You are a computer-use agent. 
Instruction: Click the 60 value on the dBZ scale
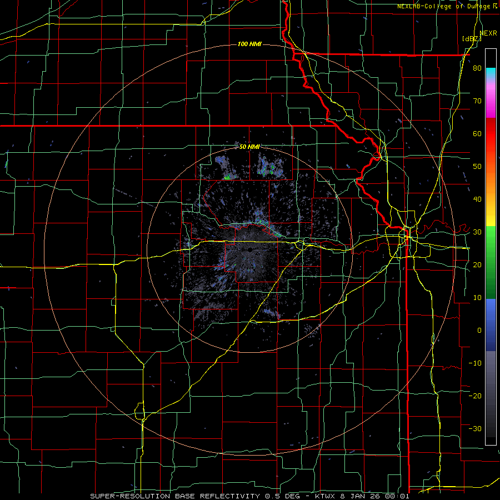(477, 133)
